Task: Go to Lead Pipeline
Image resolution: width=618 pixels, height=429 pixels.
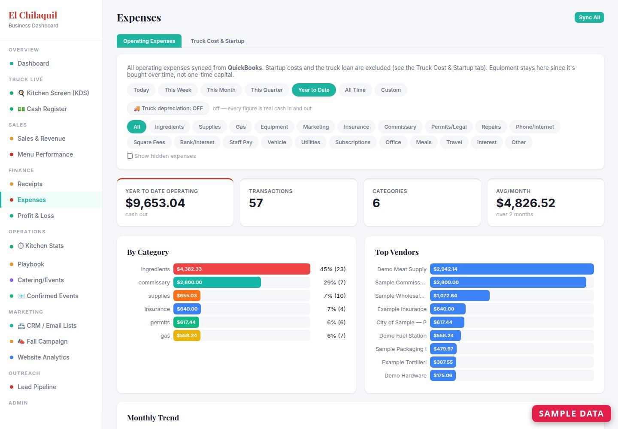Action: (51, 387)
